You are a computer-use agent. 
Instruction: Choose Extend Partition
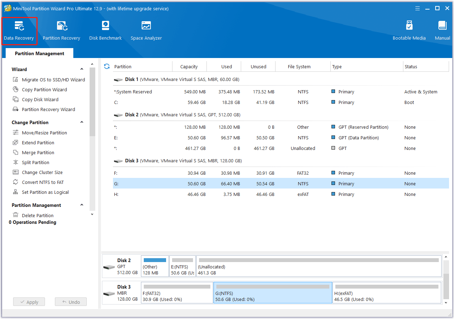click(x=33, y=143)
